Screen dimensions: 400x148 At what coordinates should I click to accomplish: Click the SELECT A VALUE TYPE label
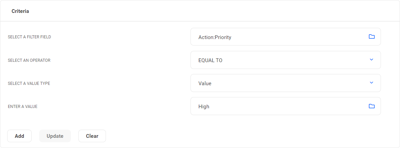29,84
